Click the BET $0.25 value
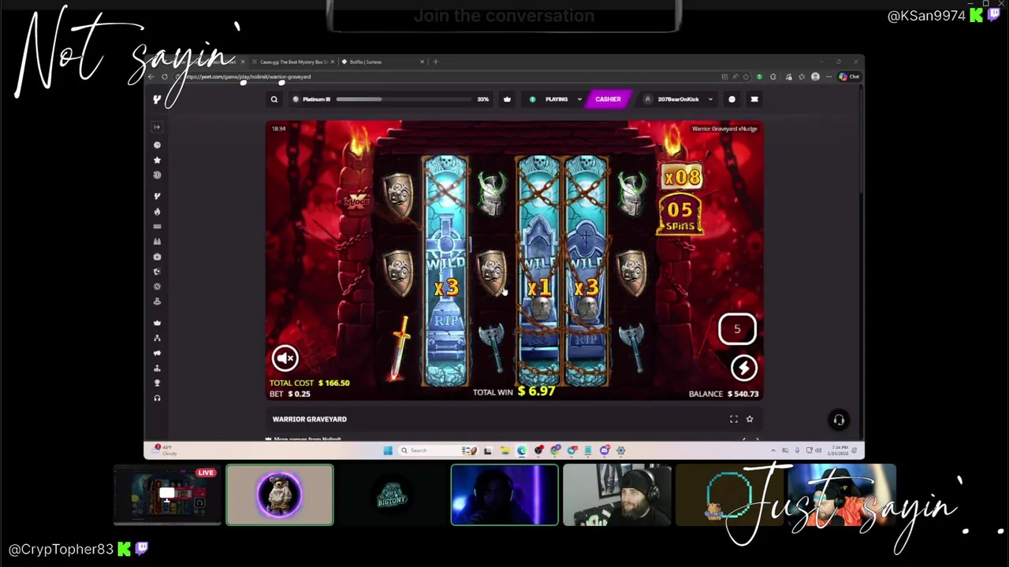This screenshot has width=1009, height=567. coord(300,394)
